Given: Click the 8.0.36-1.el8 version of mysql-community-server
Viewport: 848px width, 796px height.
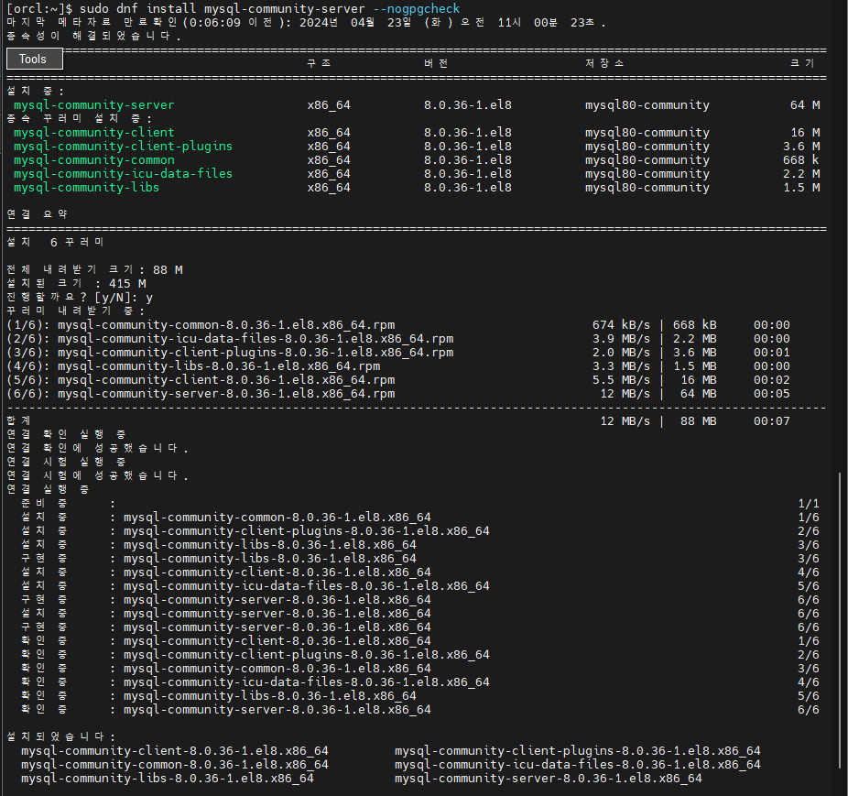Looking at the screenshot, I should (468, 105).
